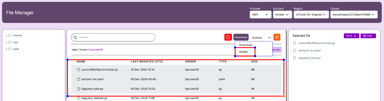Click the 5K size cell
The image size is (384, 101).
[253, 89]
